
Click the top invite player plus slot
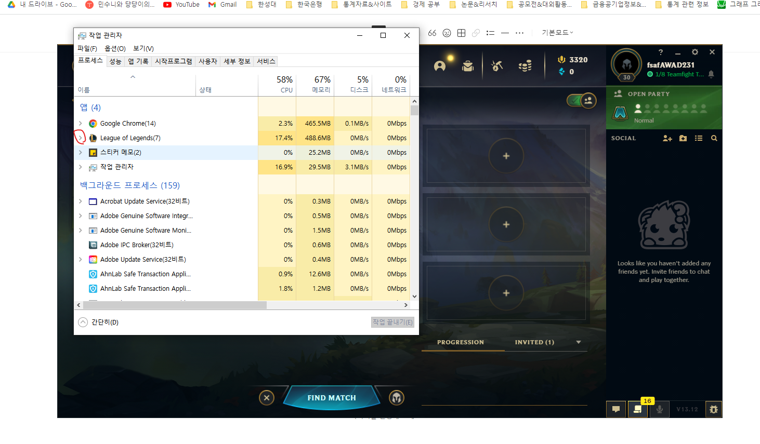pyautogui.click(x=506, y=156)
